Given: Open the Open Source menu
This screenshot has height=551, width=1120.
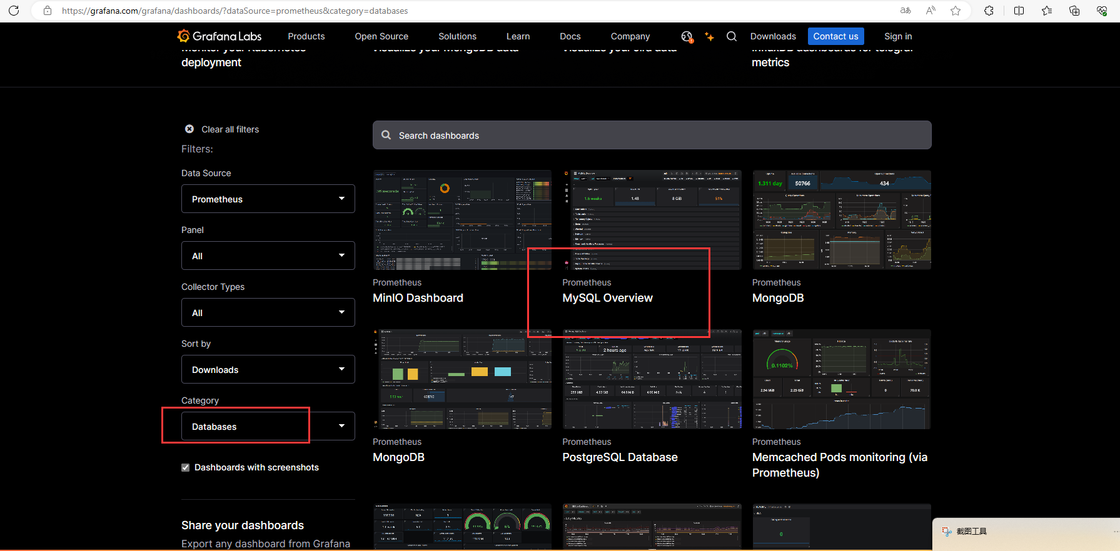Looking at the screenshot, I should pos(381,36).
